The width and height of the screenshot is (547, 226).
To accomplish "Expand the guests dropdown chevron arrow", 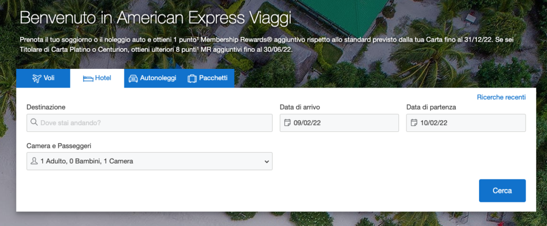I will point(267,161).
